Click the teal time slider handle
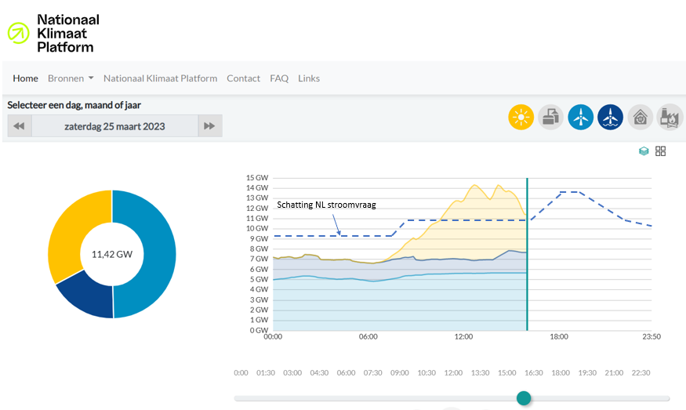The image size is (686, 410). pos(524,398)
